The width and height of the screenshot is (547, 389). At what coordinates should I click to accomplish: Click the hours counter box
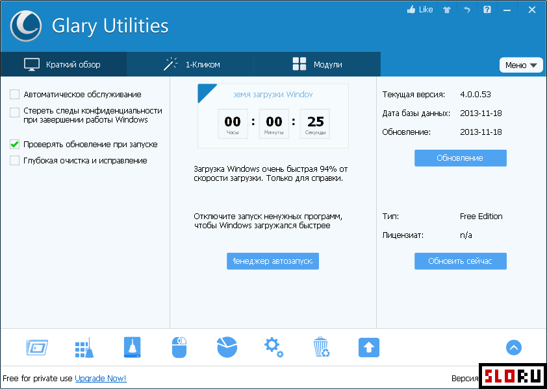click(233, 124)
